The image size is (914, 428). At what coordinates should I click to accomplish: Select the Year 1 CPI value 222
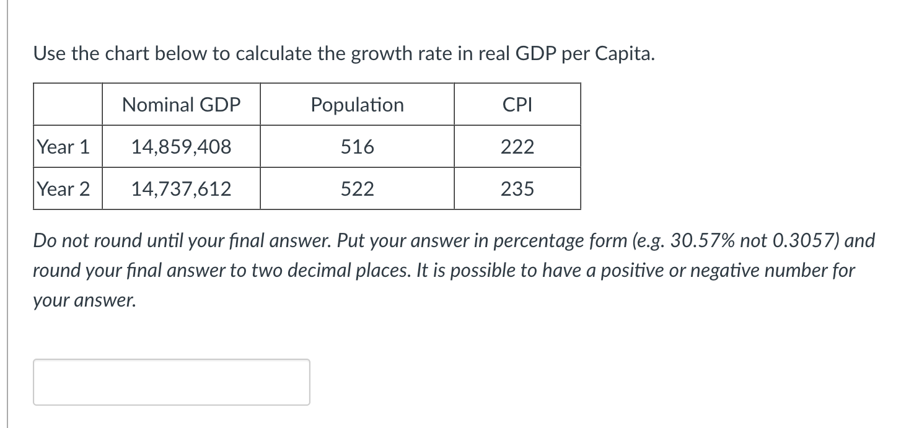(x=517, y=147)
